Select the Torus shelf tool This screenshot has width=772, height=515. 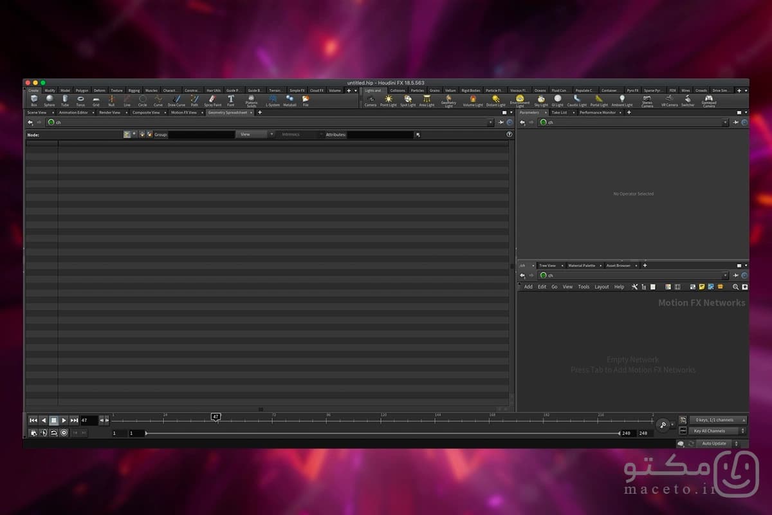[80, 100]
